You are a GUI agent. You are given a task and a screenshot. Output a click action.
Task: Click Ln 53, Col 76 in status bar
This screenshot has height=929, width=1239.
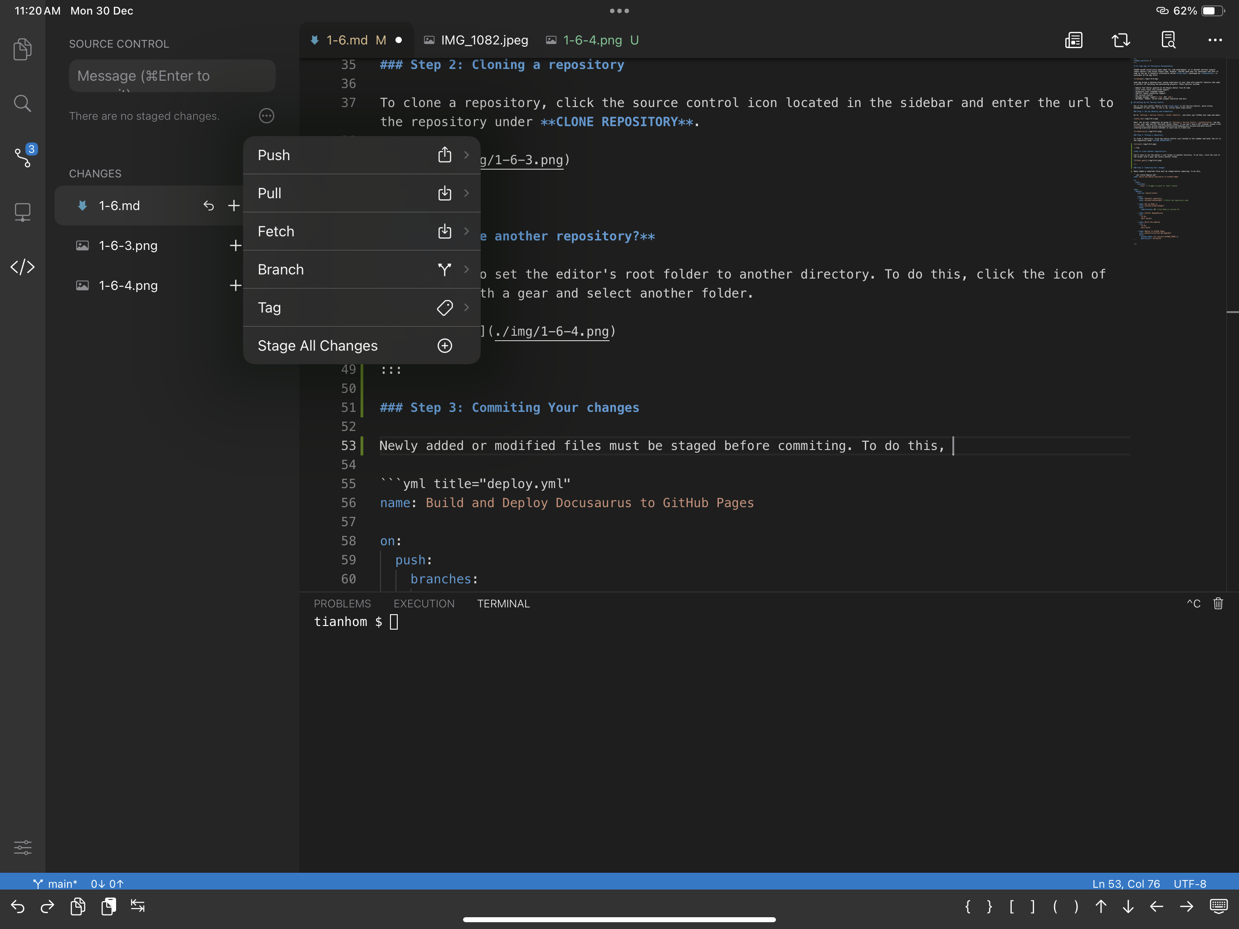[1126, 884]
